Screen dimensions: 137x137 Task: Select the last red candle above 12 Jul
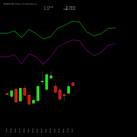[73, 84]
